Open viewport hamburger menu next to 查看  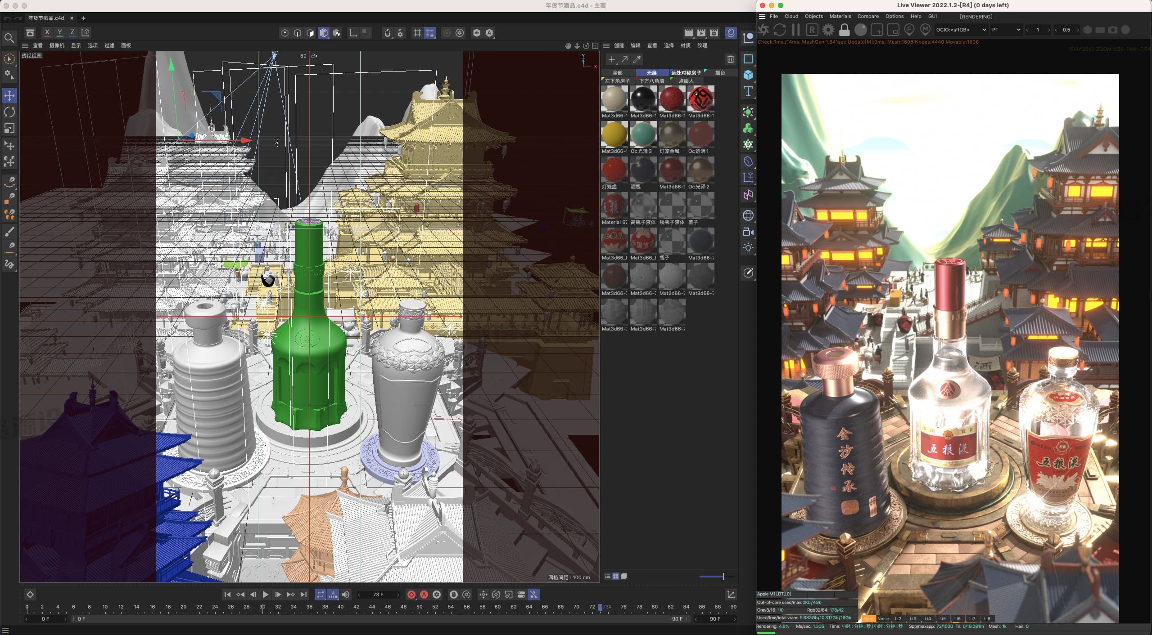click(x=25, y=45)
